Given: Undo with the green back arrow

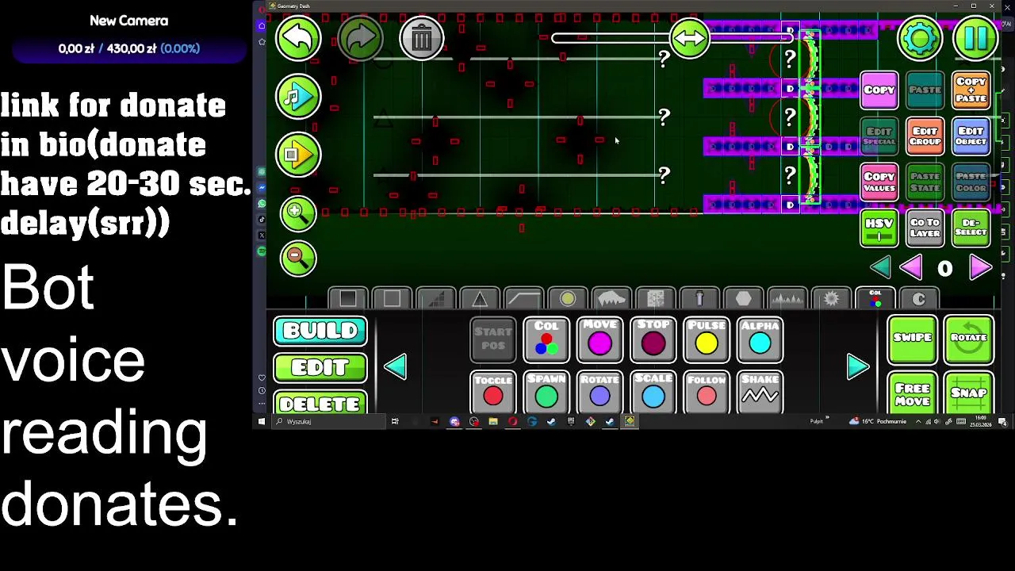Looking at the screenshot, I should (298, 37).
